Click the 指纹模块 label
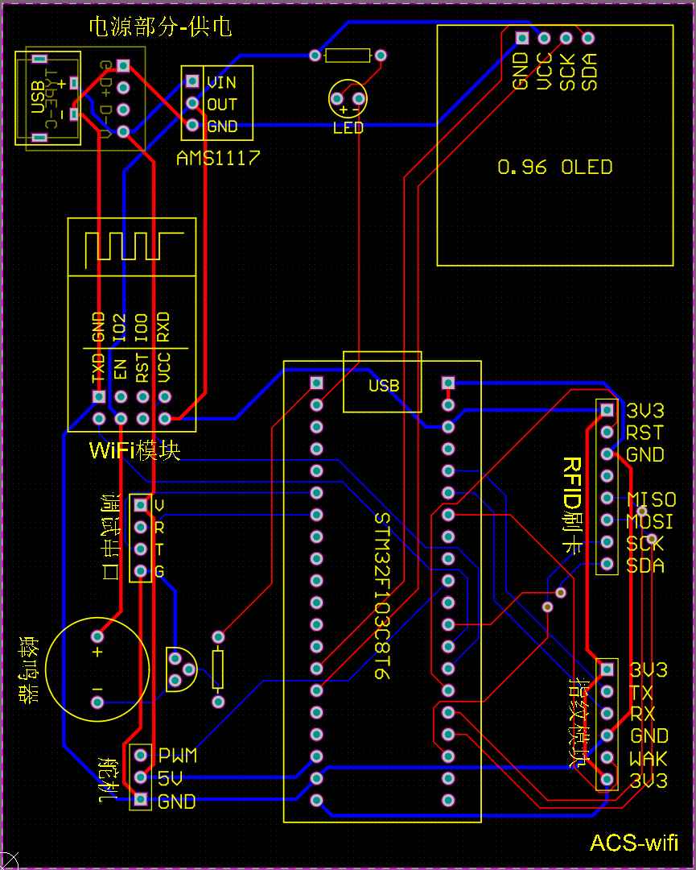The width and height of the screenshot is (696, 870). pos(580,721)
